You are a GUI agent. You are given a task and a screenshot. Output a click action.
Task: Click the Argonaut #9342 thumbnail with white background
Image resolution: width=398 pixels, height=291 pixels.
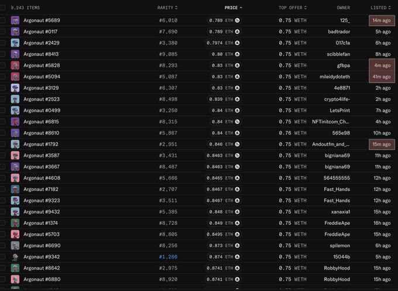15,256
